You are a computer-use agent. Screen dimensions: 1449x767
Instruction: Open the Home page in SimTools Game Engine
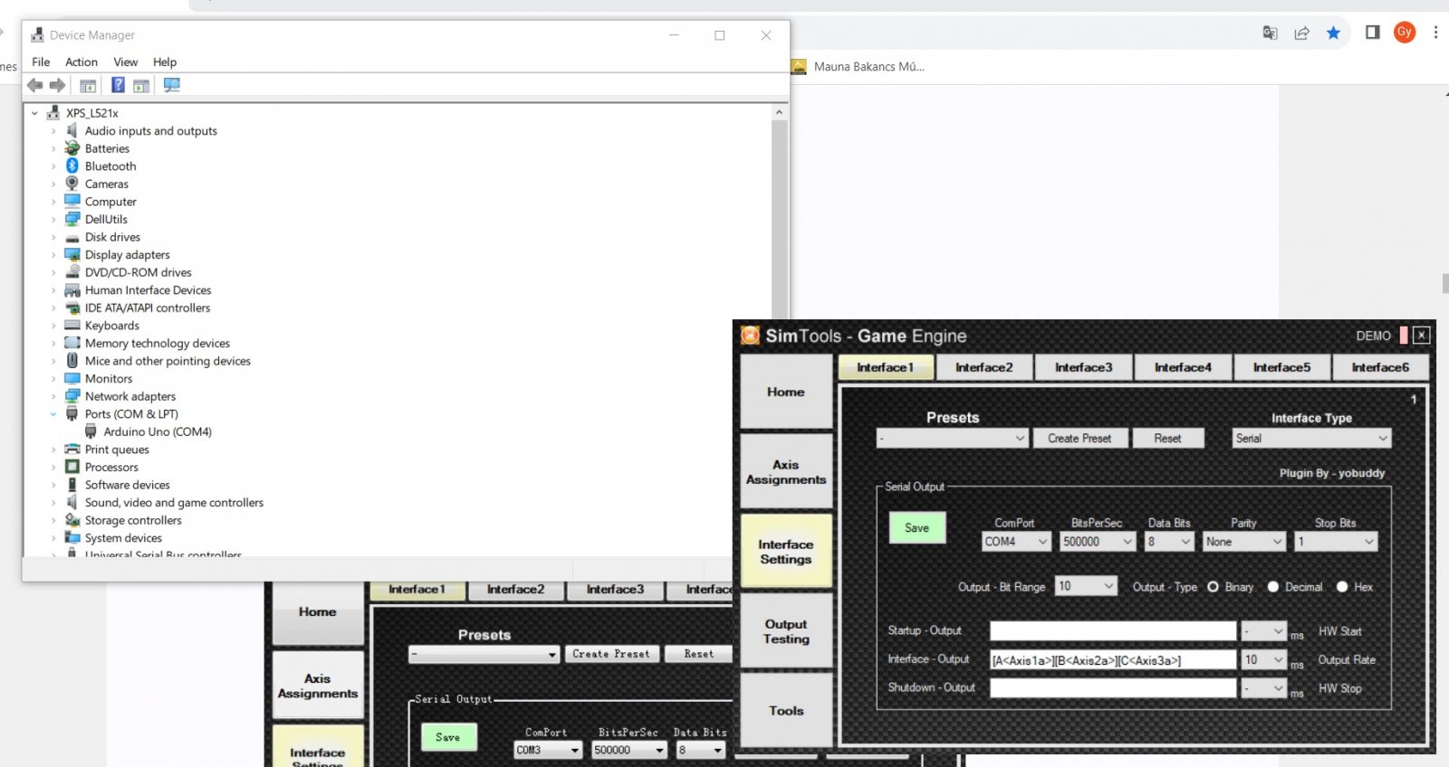786,393
